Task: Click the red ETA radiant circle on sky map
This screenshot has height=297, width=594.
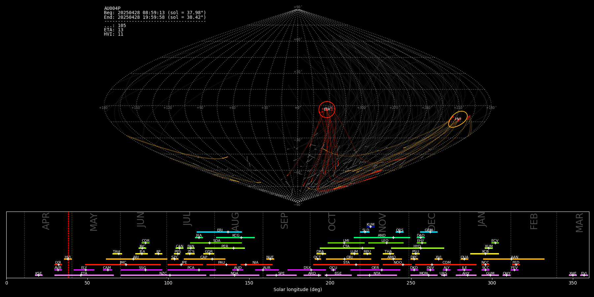Action: coord(327,110)
